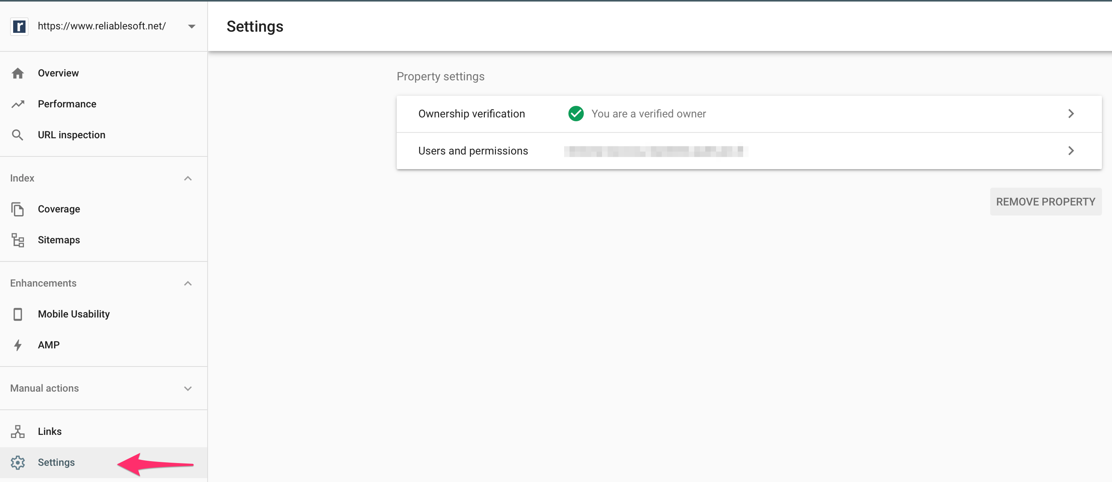Click the Coverage pages icon
Viewport: 1112px width, 482px height.
tap(18, 209)
